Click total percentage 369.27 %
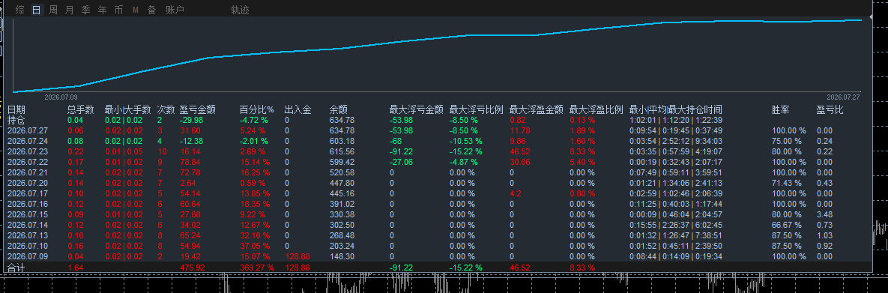 (256, 267)
